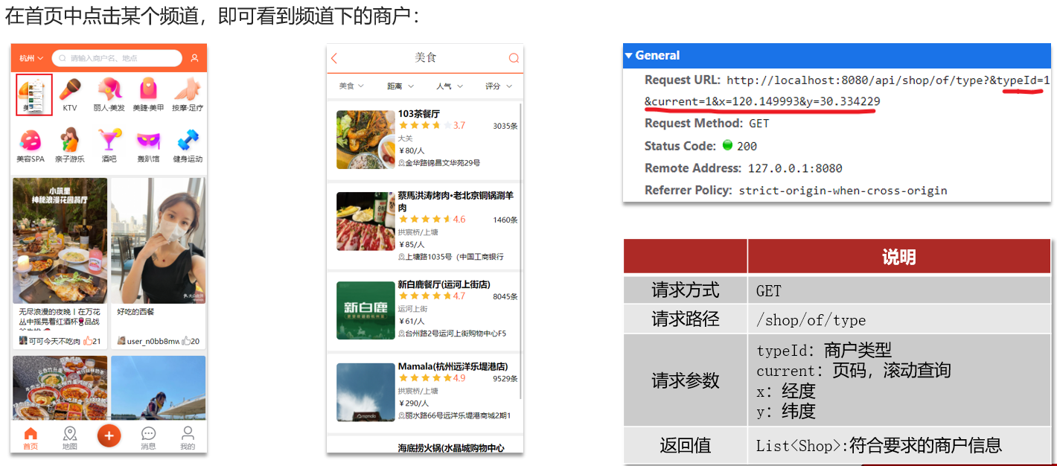Open the 评分 sort dropdown
The height and width of the screenshot is (466, 1057).
point(498,86)
